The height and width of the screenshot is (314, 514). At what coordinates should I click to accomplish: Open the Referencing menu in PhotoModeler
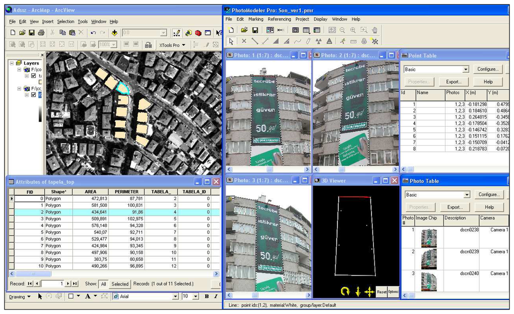click(279, 19)
